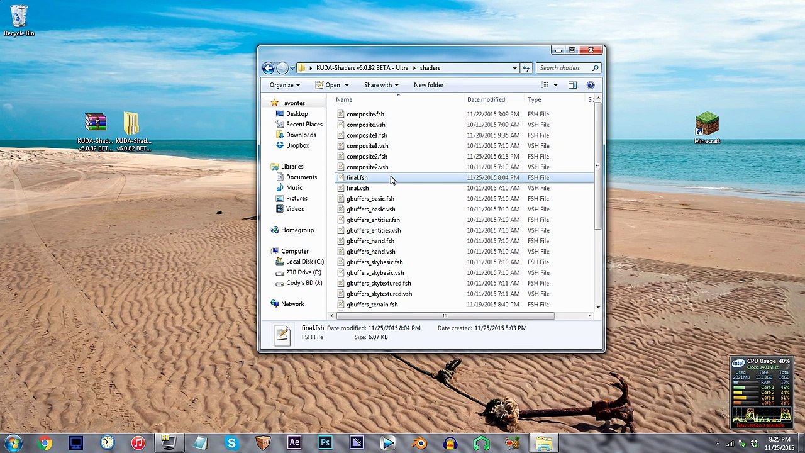Launch Photoshop from the taskbar
This screenshot has width=805, height=453.
[x=325, y=443]
